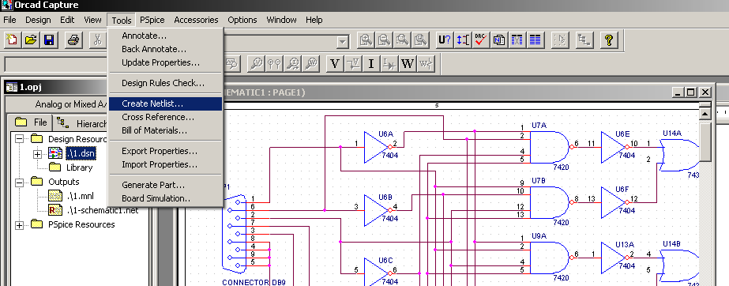Click the Snap to Grid toolbar icon
Image resolution: width=729 pixels, height=286 pixels.
click(x=560, y=40)
